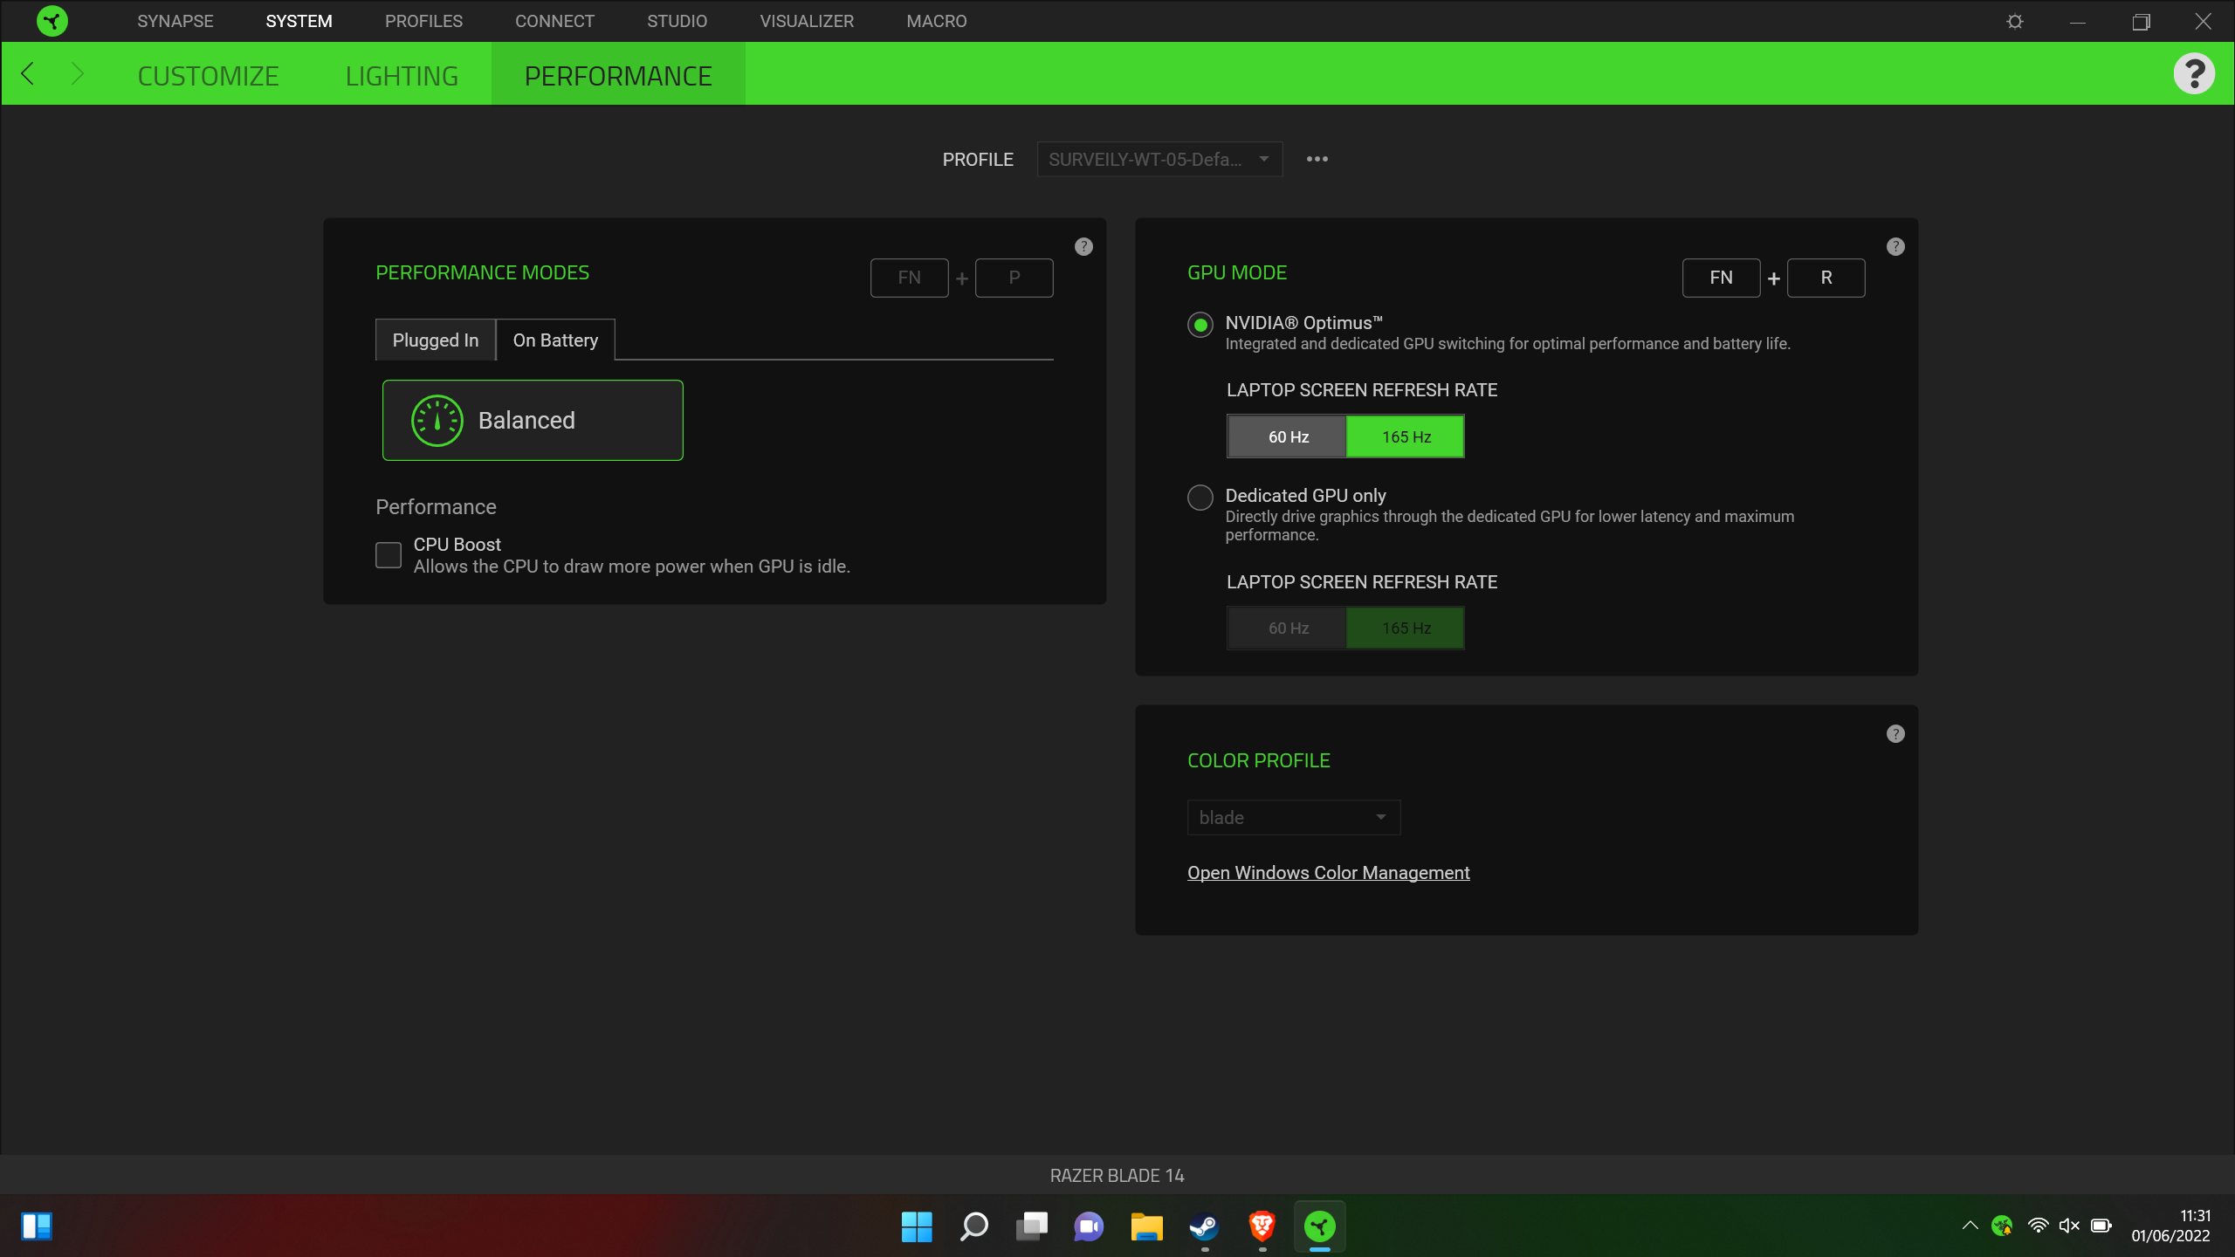This screenshot has width=2235, height=1257.
Task: Open Synapse settings via the gear icon
Action: point(2015,21)
